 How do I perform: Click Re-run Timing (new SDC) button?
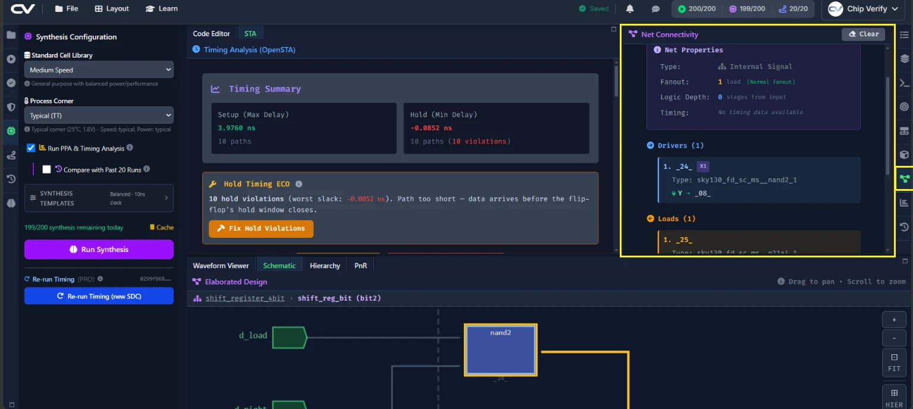click(99, 296)
